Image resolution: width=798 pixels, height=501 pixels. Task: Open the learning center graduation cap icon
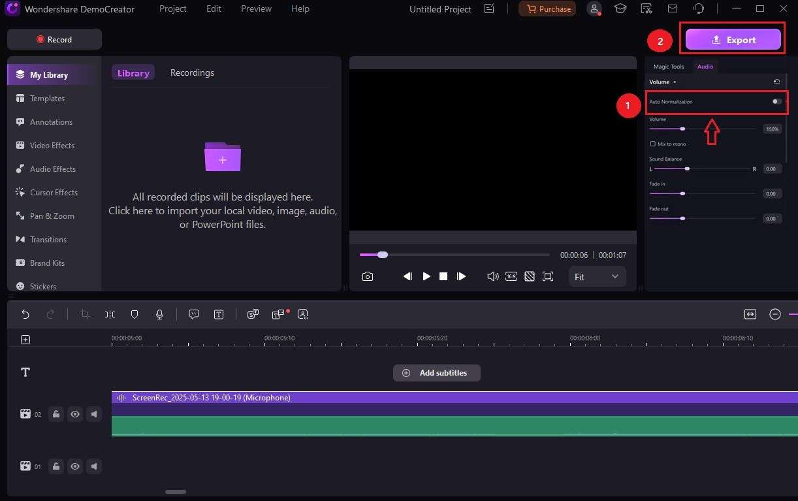(620, 8)
